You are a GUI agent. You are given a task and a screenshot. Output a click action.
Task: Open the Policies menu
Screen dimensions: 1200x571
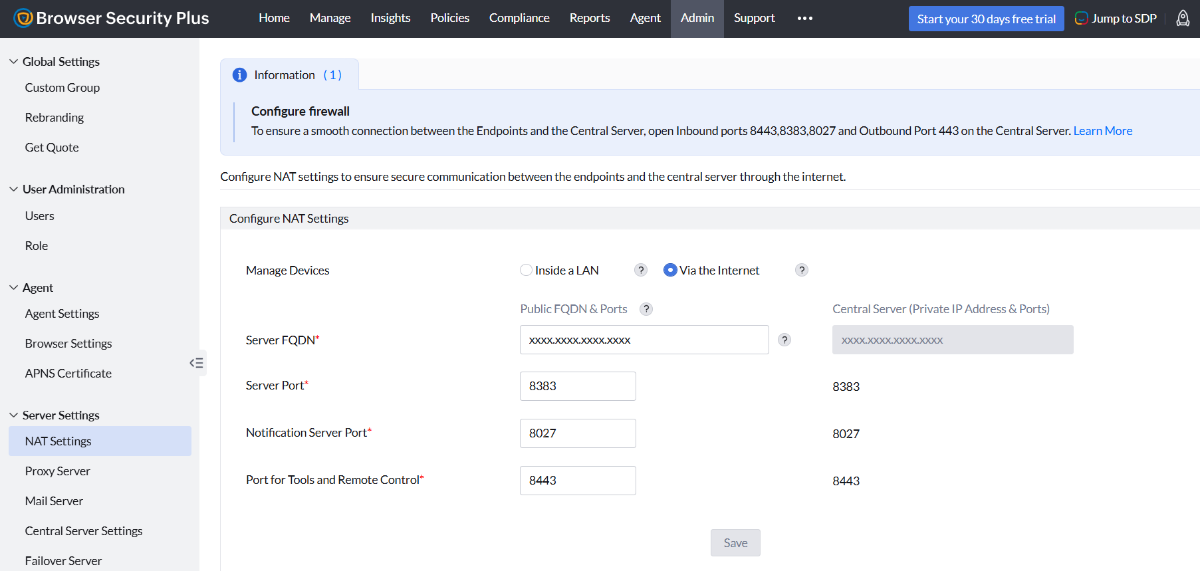click(449, 18)
